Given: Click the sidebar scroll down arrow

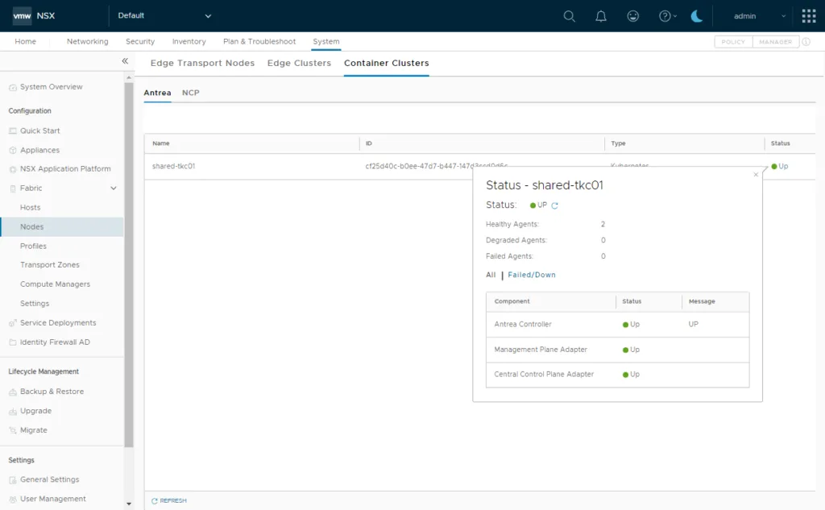Looking at the screenshot, I should click(x=129, y=504).
